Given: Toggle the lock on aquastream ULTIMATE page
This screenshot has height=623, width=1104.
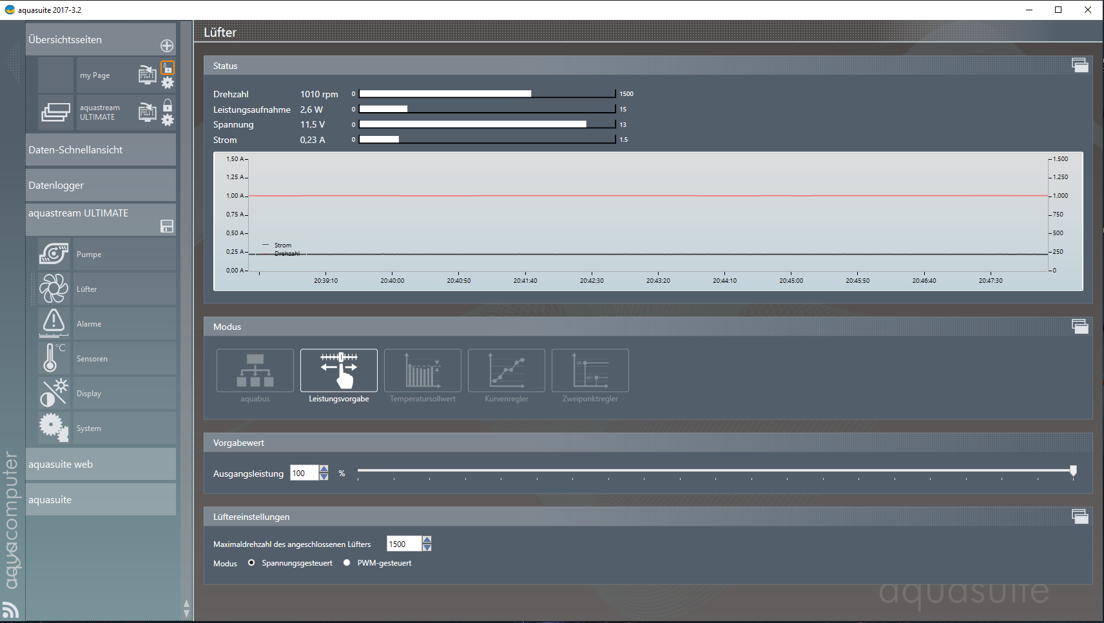Looking at the screenshot, I should (167, 106).
